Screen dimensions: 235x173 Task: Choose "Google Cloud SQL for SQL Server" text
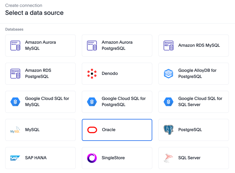pyautogui.click(x=200, y=101)
